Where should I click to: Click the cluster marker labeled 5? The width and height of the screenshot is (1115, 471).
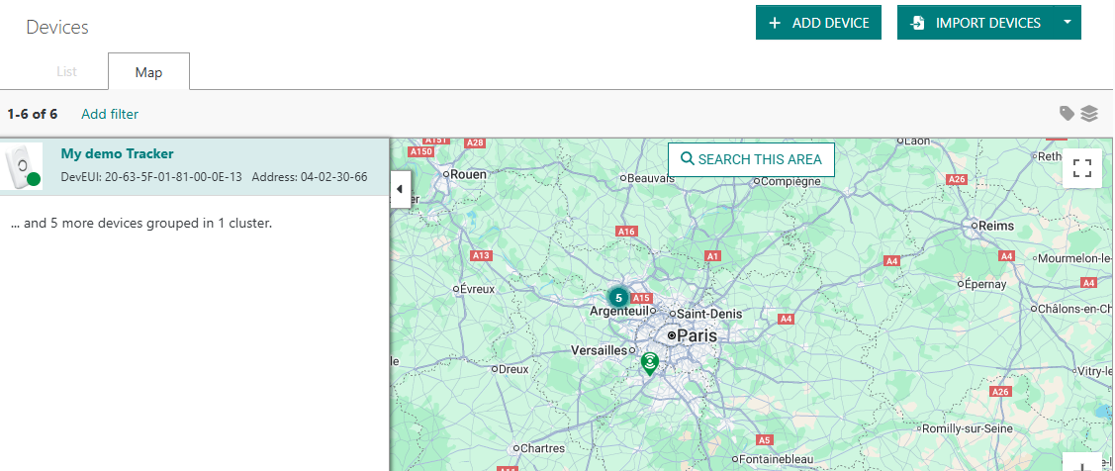(618, 297)
